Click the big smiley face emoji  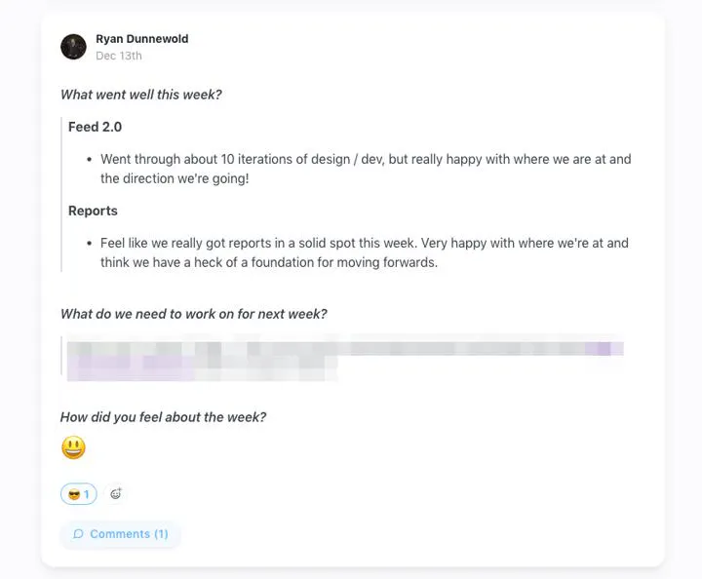pyautogui.click(x=73, y=447)
